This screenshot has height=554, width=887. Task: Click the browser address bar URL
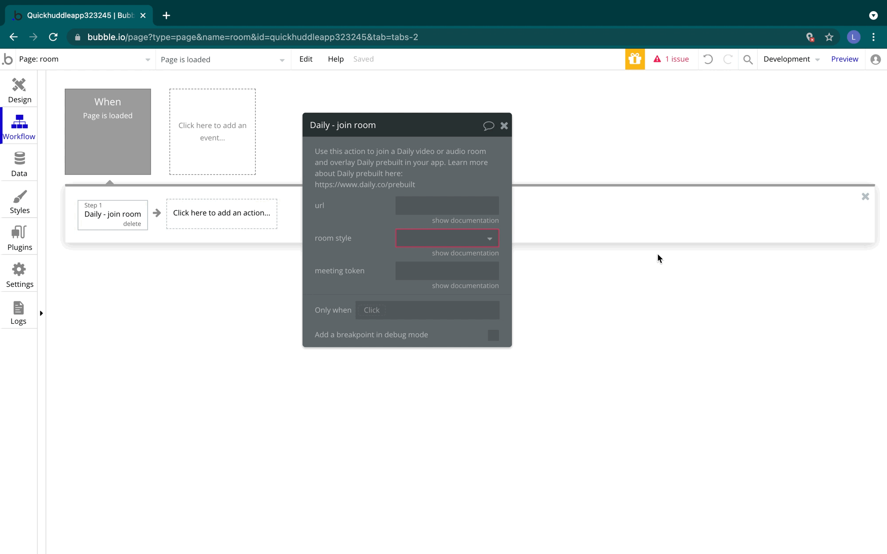click(253, 37)
